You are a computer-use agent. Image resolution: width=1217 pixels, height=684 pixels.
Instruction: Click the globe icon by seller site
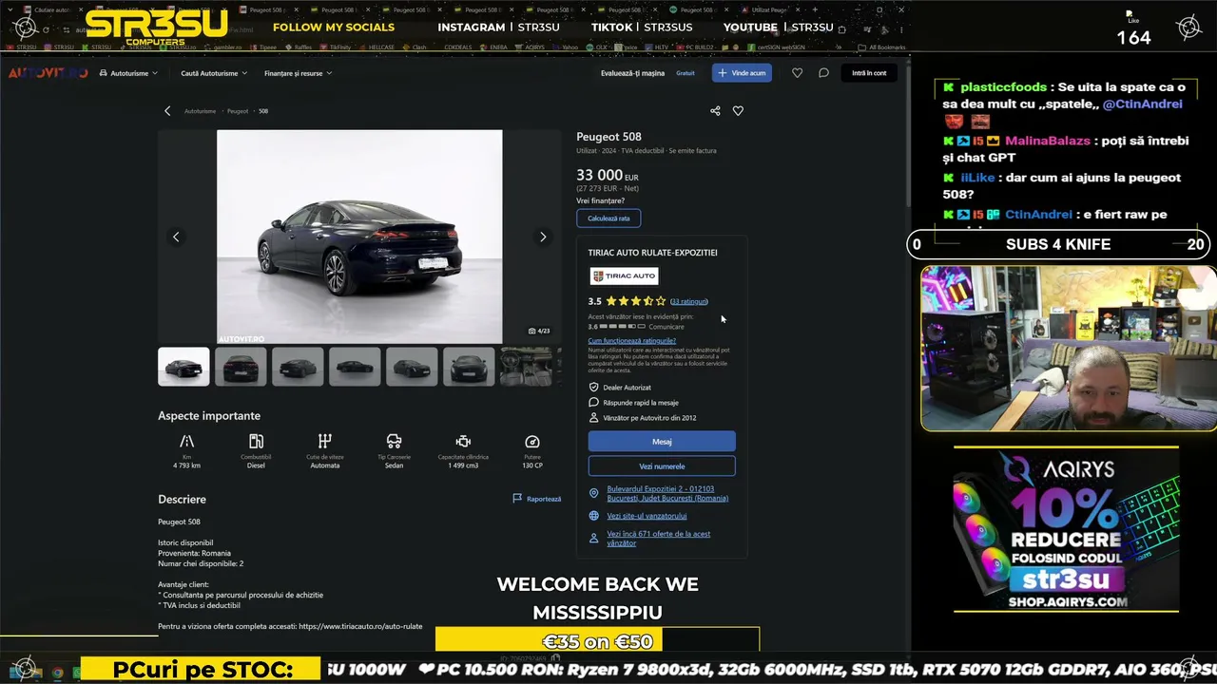pos(594,516)
